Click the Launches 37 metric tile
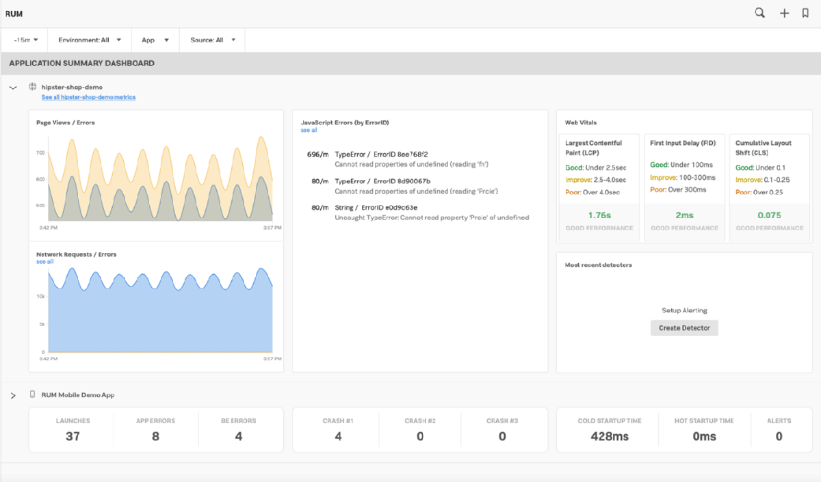Image resolution: width=821 pixels, height=482 pixels. [x=73, y=430]
